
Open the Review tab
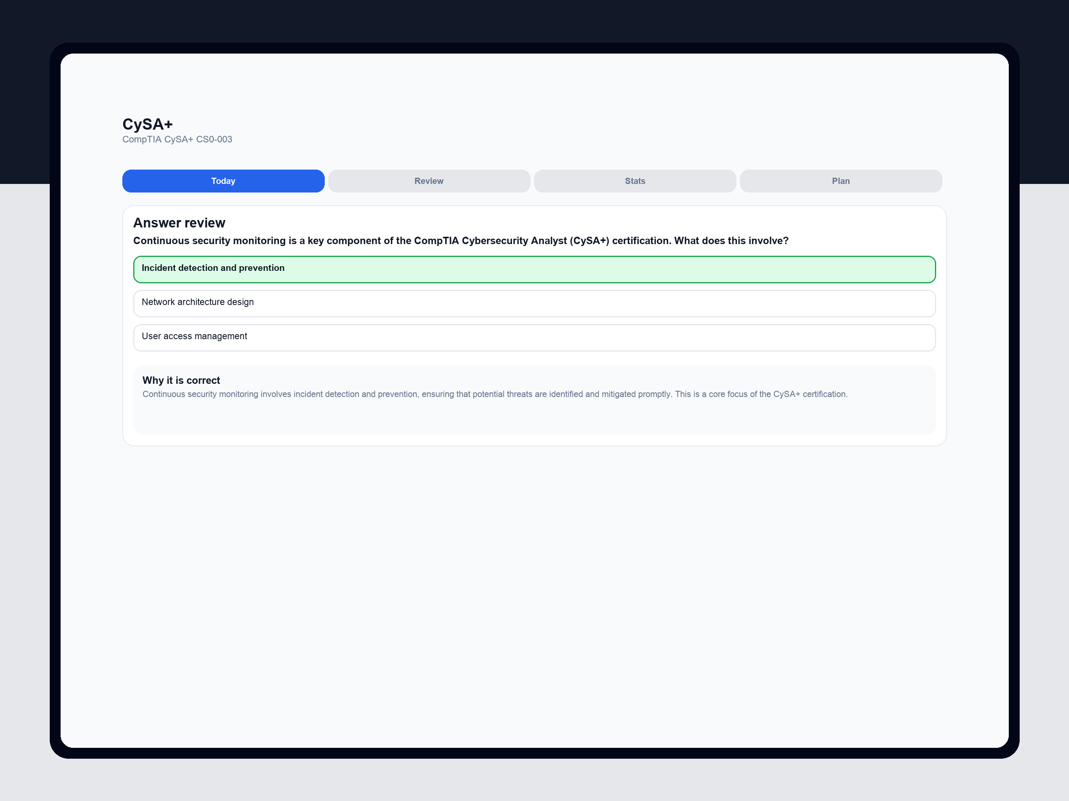click(429, 181)
